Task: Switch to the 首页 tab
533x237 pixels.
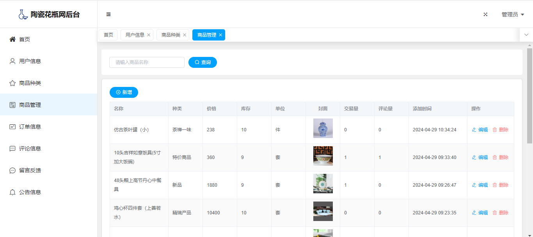Action: (108, 35)
